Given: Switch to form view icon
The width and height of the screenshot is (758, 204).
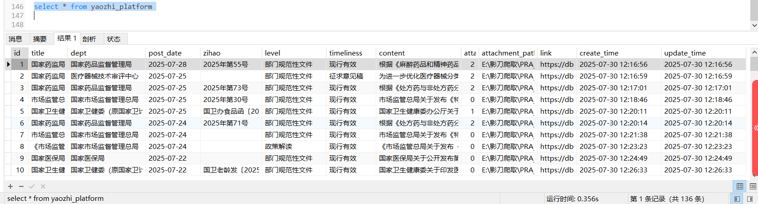Looking at the screenshot, I should point(753,186).
